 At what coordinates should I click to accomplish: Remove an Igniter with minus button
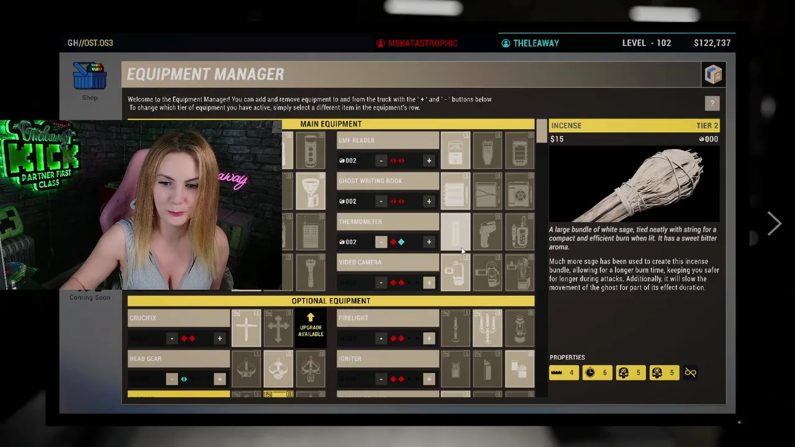(381, 379)
